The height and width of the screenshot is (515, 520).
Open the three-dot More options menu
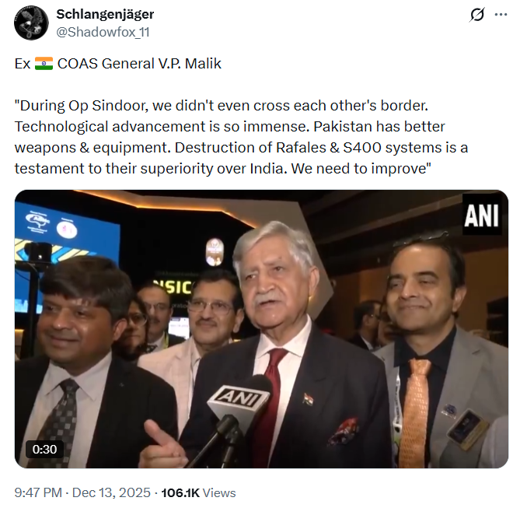pos(501,15)
